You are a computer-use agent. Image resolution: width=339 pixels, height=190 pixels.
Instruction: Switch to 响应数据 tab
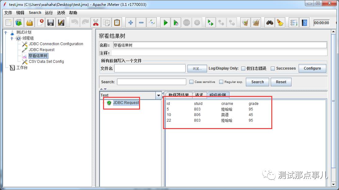218,95
